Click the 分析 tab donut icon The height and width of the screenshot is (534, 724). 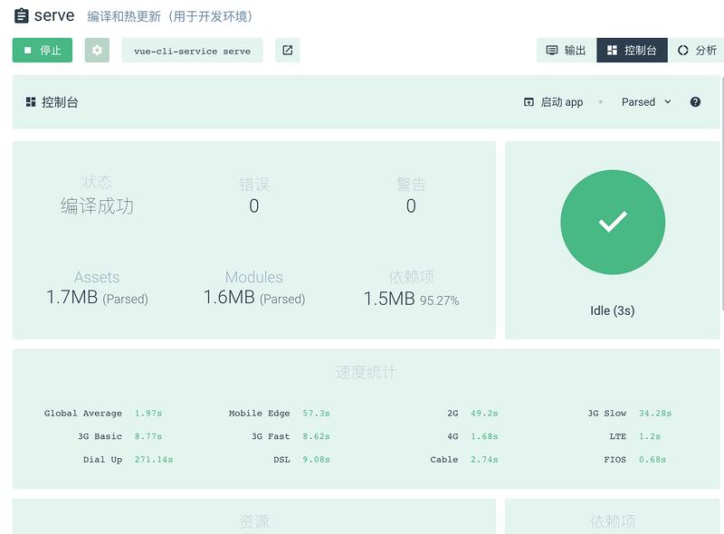[683, 50]
